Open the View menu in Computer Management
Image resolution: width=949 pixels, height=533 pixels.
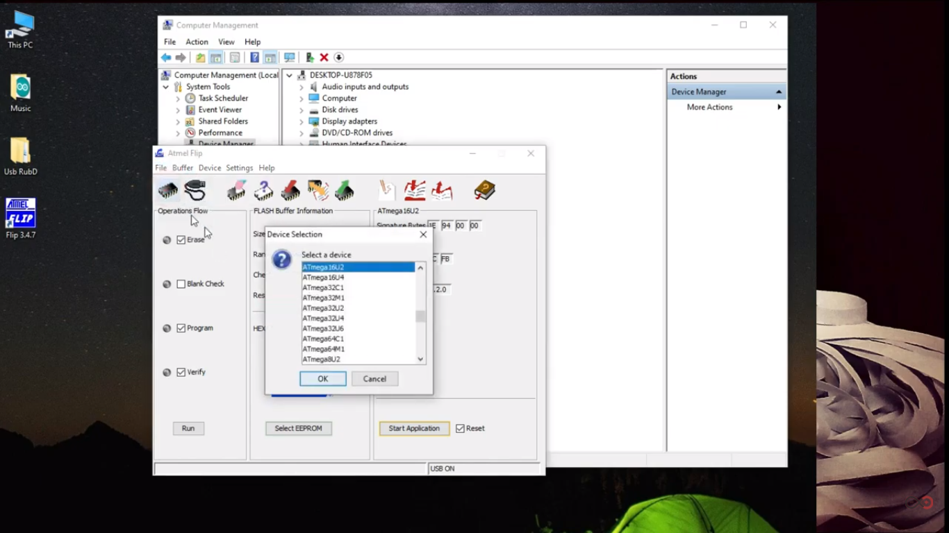point(226,42)
